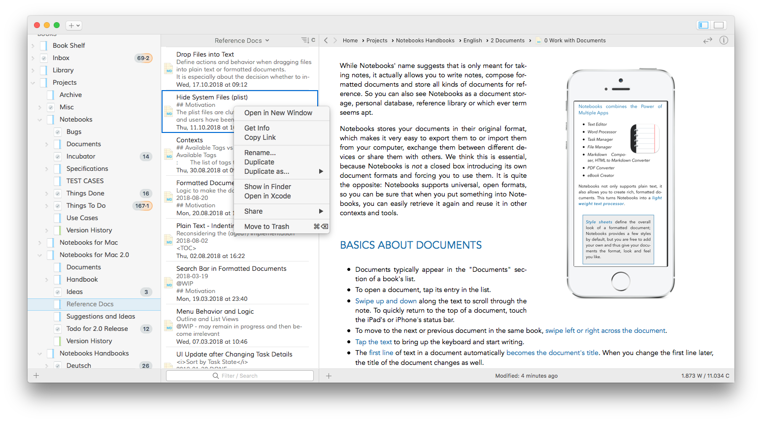
Task: Click the '1.873 W / 11.034 C' word count
Action: tap(705, 376)
